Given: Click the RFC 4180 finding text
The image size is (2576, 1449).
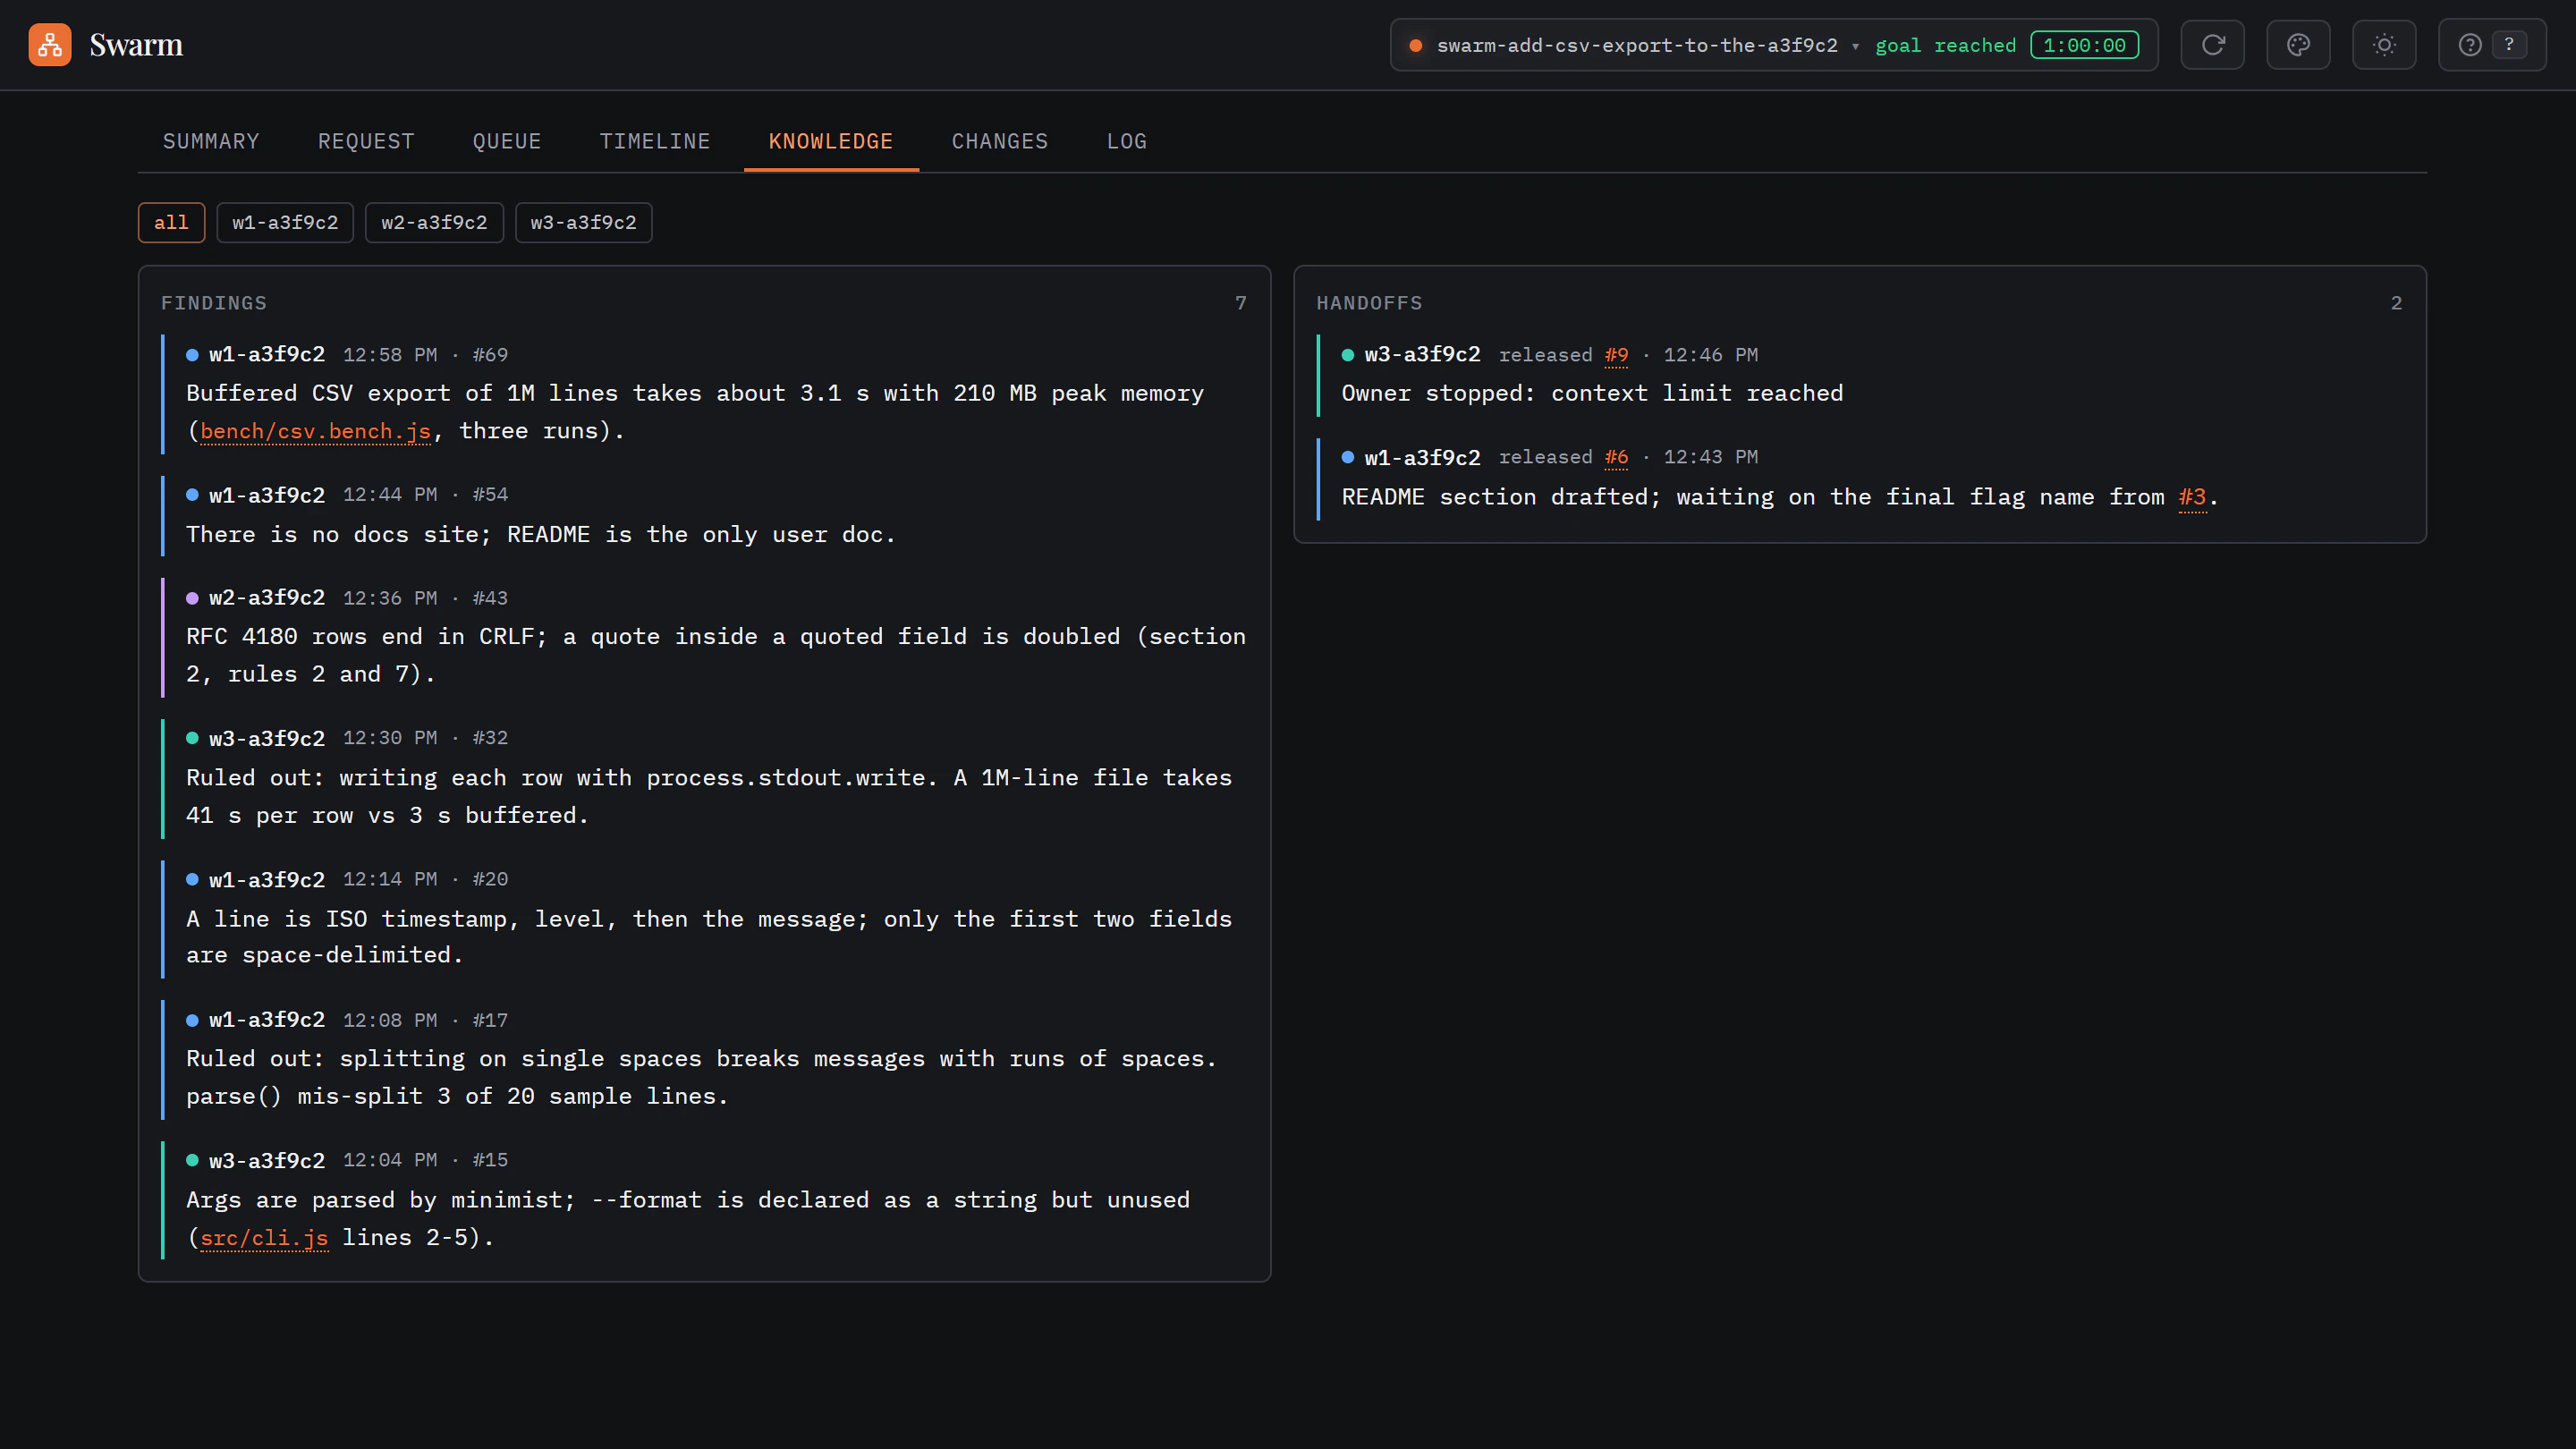Looking at the screenshot, I should tap(716, 655).
